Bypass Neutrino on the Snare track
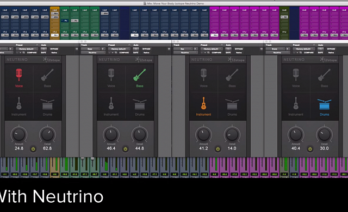 coord(331,49)
